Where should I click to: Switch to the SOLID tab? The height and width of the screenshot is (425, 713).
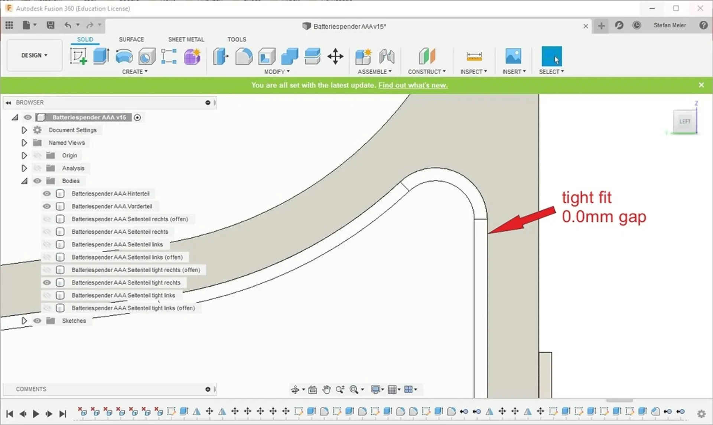[x=85, y=39]
